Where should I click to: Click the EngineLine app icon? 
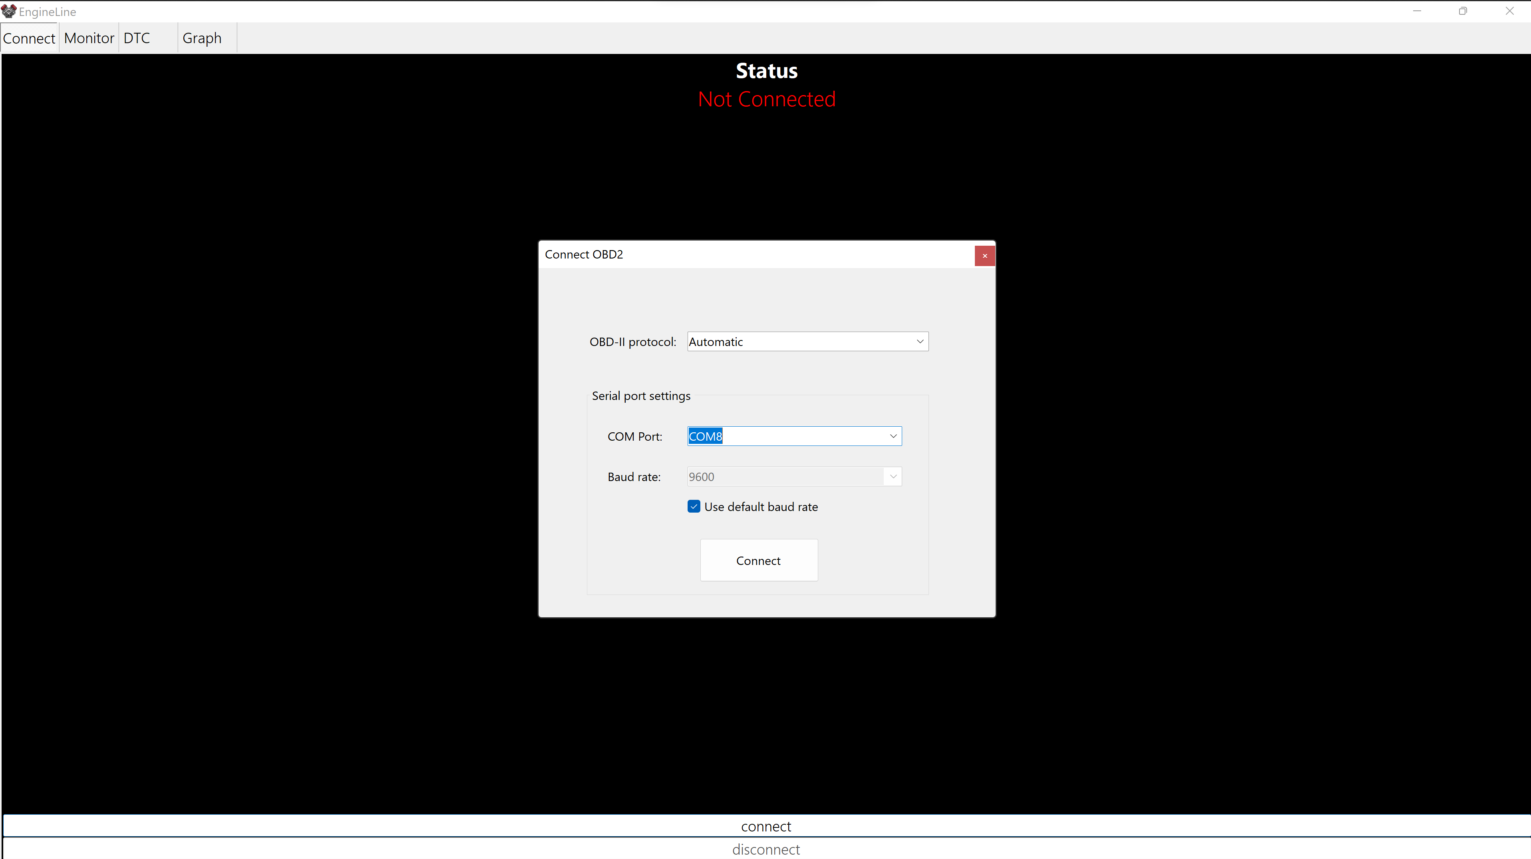[x=9, y=11]
